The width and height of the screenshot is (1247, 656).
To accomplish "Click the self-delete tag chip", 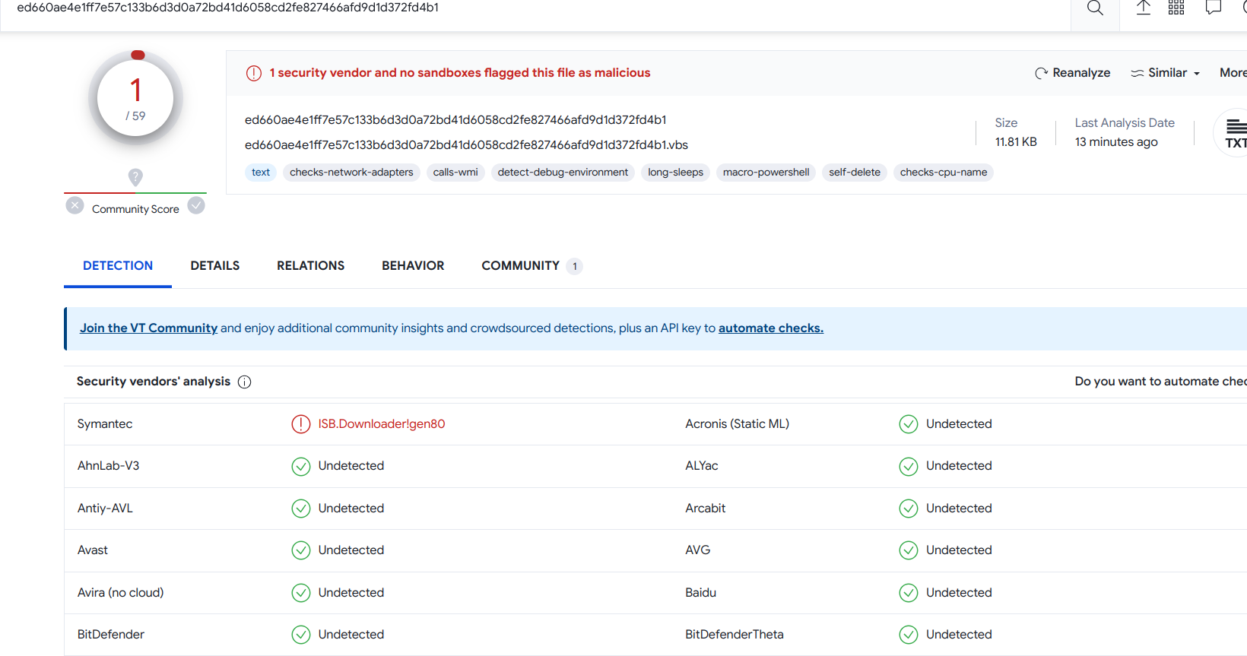I will [855, 173].
